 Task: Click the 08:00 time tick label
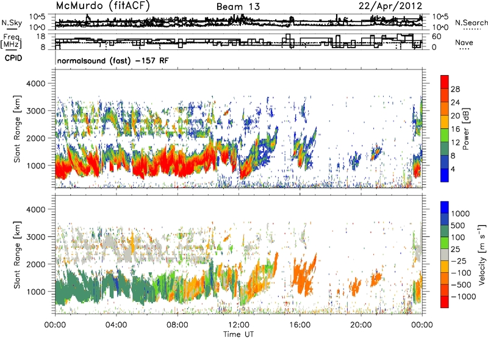tap(178, 325)
